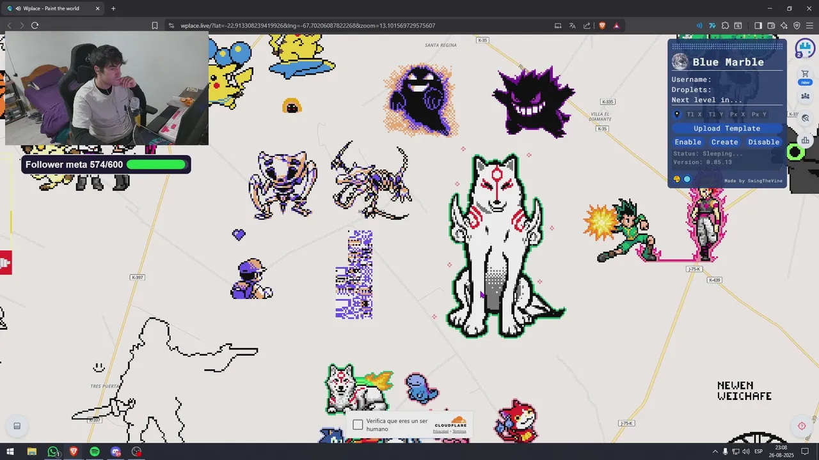Click the system tray microphone icon

point(725,452)
